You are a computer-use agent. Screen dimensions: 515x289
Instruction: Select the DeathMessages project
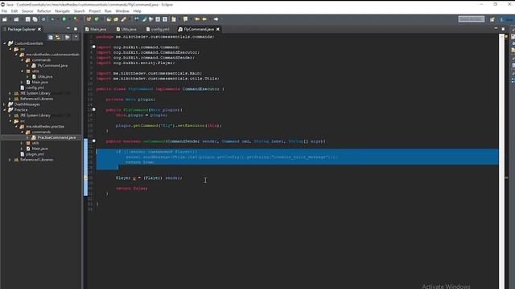point(27,104)
